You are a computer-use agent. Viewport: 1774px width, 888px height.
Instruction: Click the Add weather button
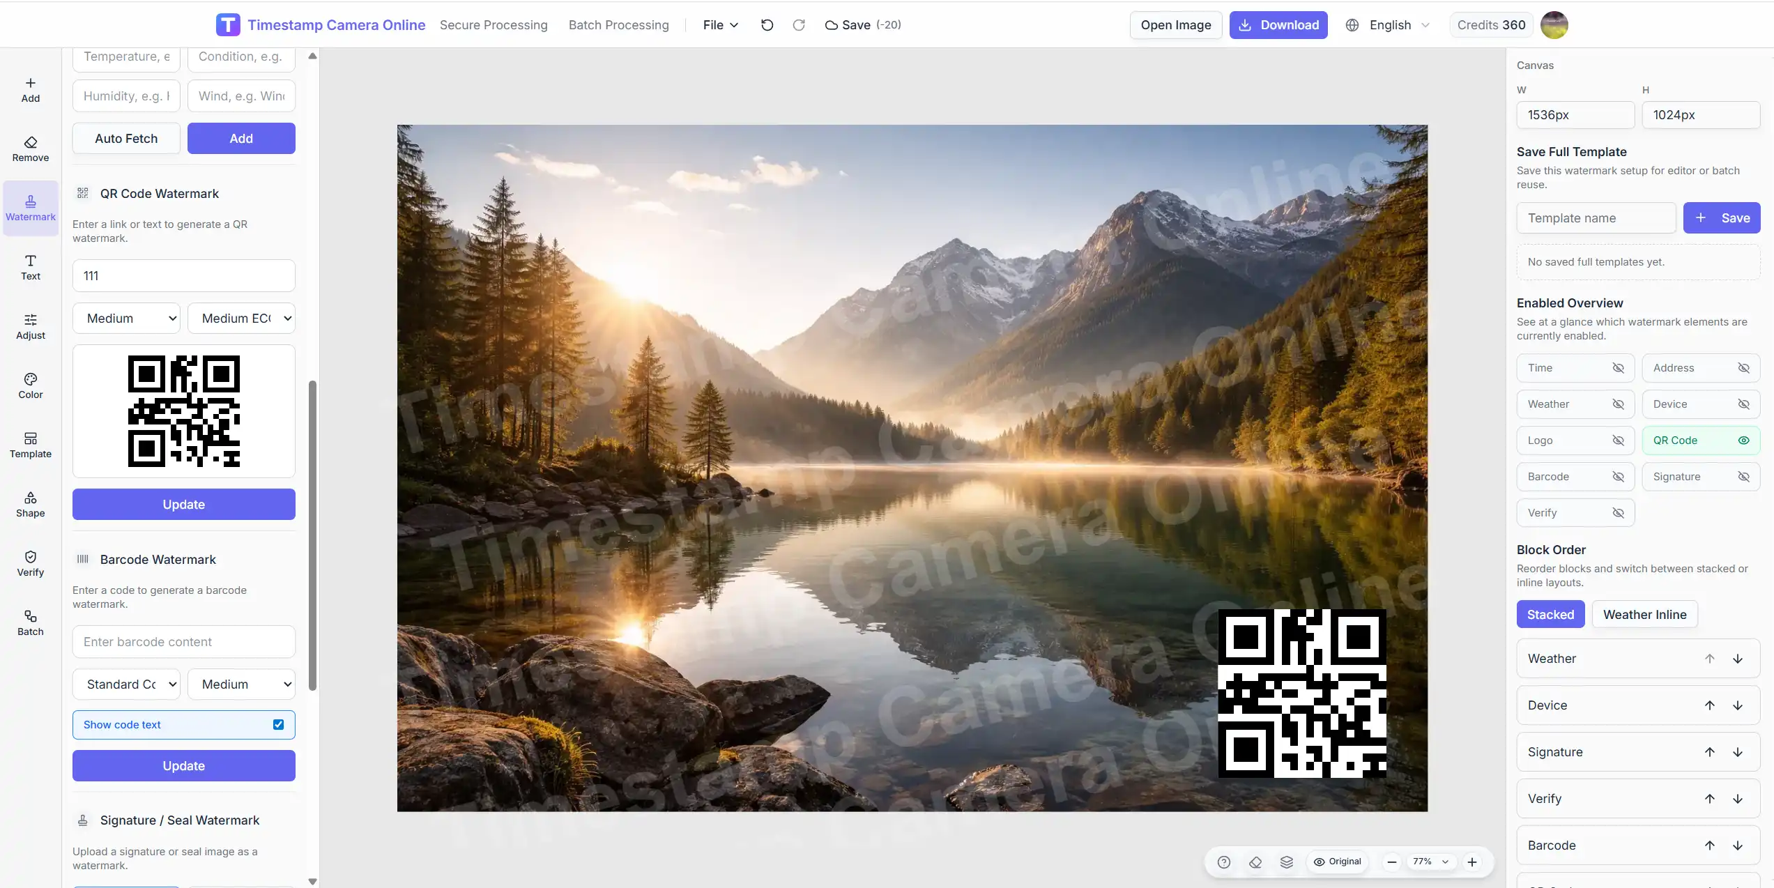(241, 139)
